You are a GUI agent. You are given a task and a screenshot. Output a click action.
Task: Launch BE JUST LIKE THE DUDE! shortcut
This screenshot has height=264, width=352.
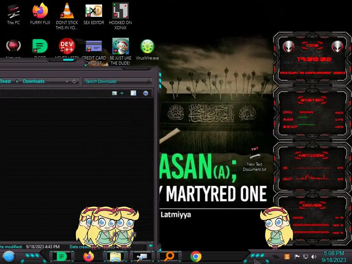[x=121, y=51]
